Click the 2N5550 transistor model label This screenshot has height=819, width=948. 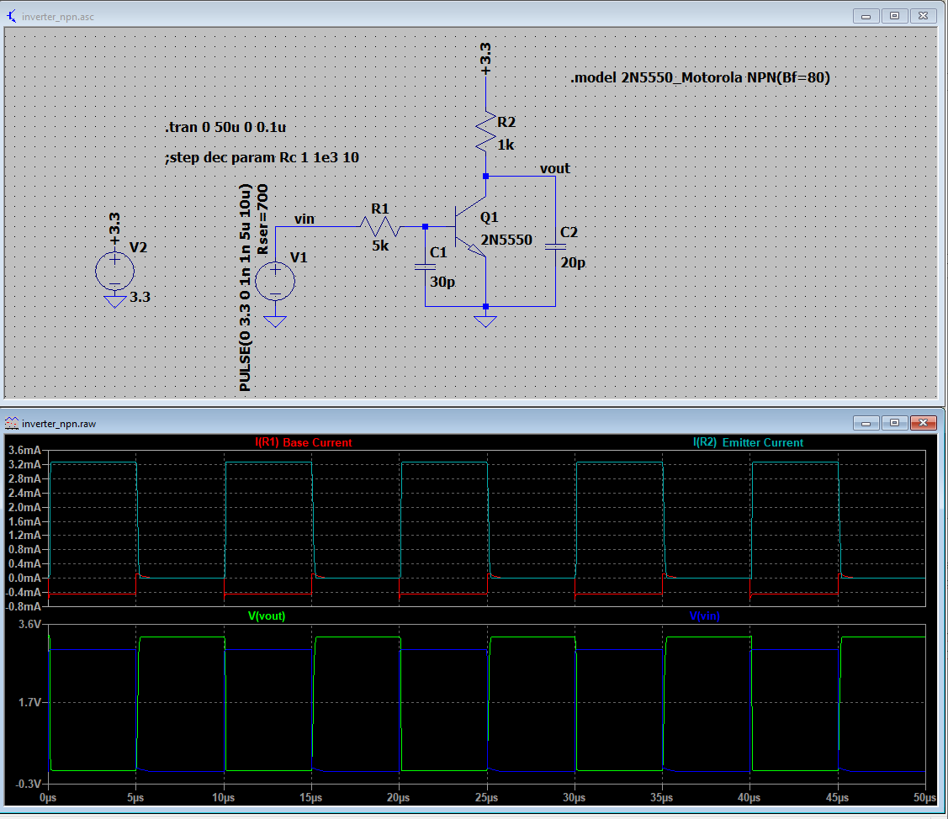click(506, 240)
